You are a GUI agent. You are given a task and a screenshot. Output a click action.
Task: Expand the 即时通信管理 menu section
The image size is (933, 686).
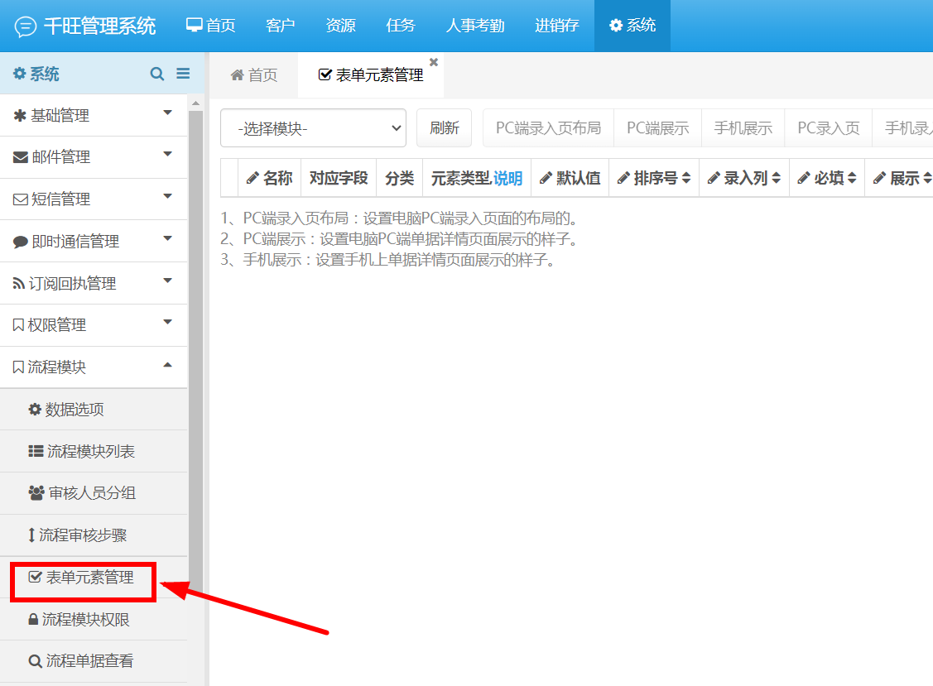(x=94, y=241)
